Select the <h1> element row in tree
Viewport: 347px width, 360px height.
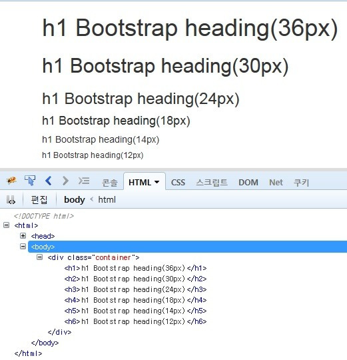tap(135, 268)
